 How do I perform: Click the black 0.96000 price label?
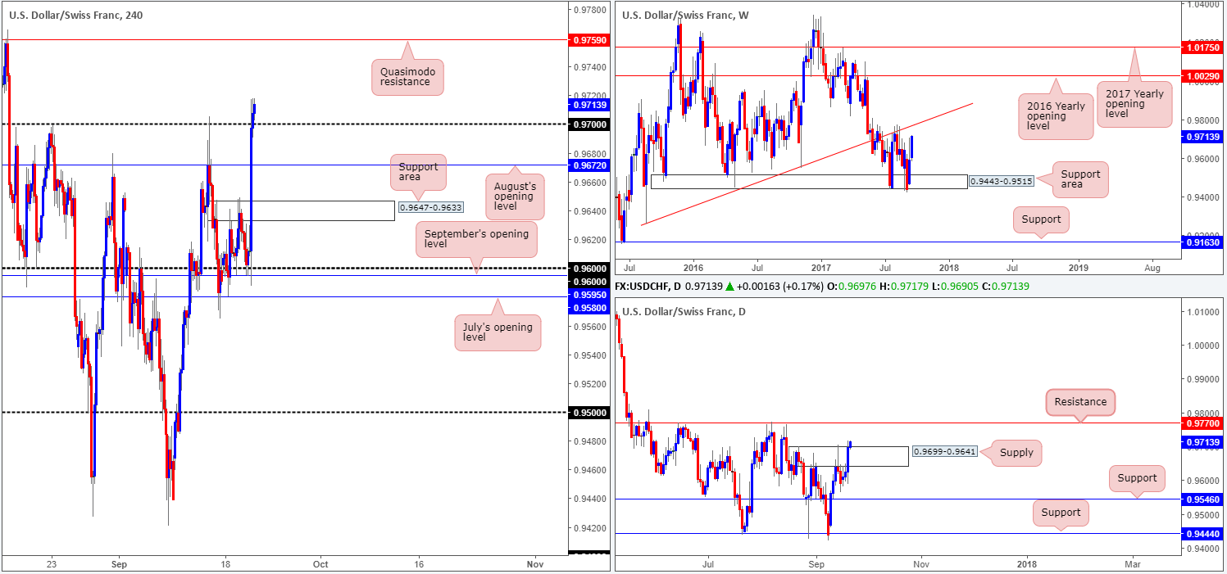(x=590, y=269)
